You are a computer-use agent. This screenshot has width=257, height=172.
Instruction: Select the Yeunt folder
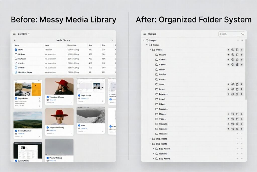click(160, 84)
